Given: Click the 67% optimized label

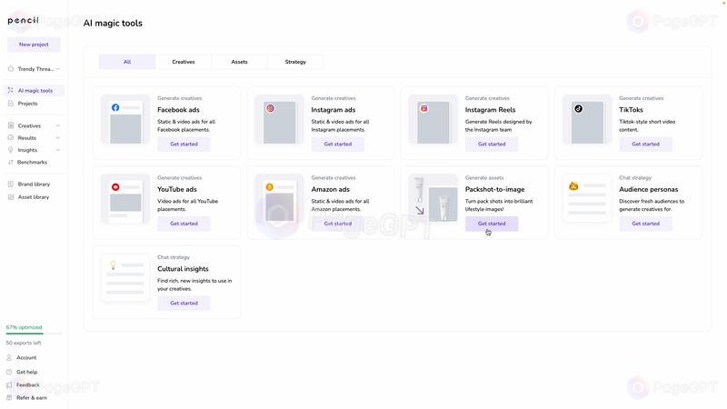Looking at the screenshot, I should [24, 327].
